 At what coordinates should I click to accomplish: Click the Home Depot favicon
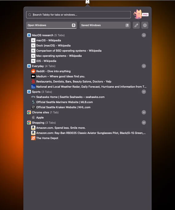click(x=33, y=138)
